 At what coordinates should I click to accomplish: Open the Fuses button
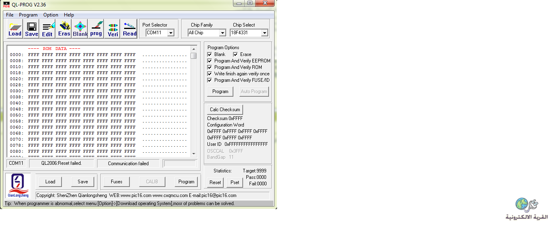(116, 182)
